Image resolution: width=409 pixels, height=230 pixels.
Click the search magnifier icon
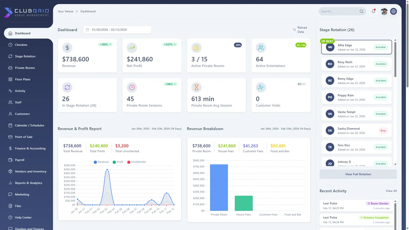362,11
